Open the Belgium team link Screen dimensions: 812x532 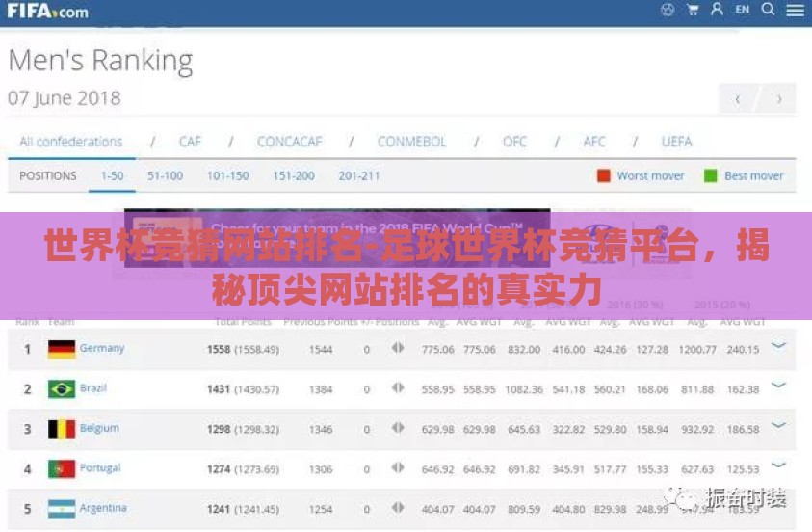click(99, 428)
